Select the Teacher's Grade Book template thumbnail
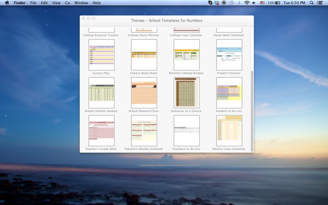 click(x=101, y=130)
